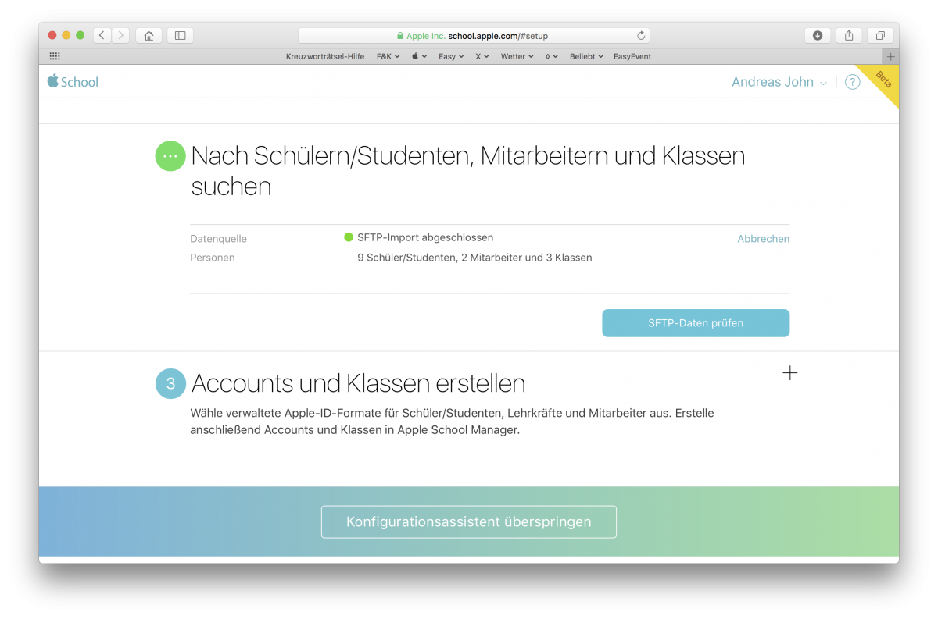Open the Safari home page icon

pyautogui.click(x=149, y=35)
